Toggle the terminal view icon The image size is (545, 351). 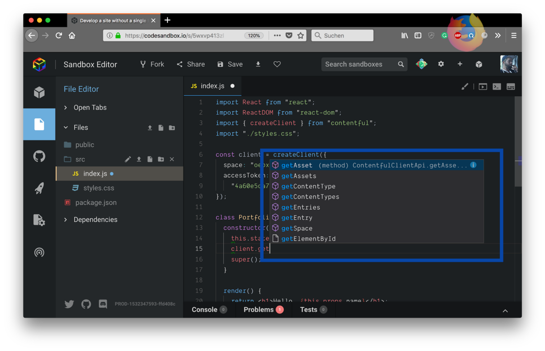point(497,87)
